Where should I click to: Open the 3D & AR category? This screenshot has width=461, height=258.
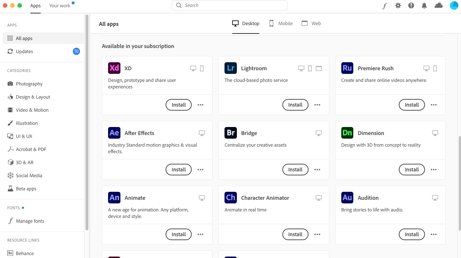(x=25, y=162)
